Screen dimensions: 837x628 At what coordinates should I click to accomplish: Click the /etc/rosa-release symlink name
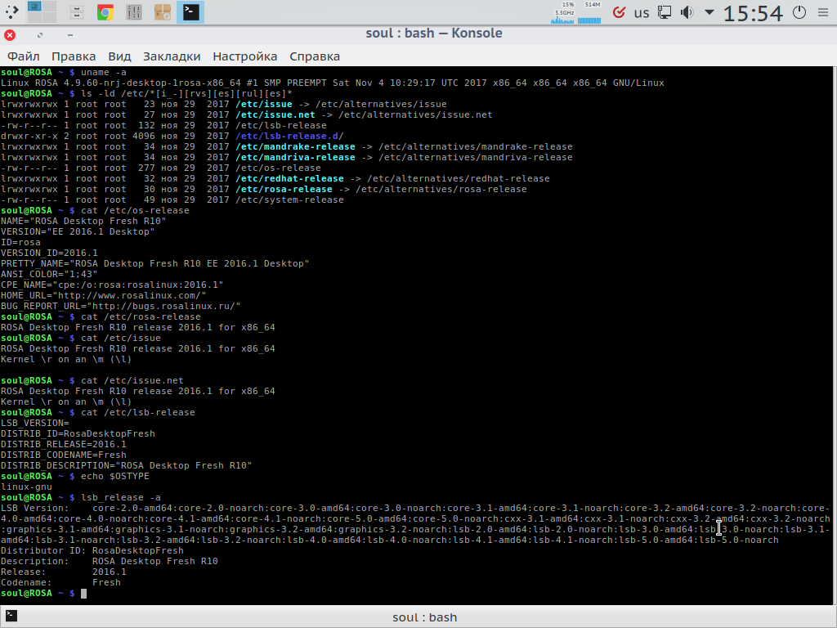pyautogui.click(x=284, y=190)
